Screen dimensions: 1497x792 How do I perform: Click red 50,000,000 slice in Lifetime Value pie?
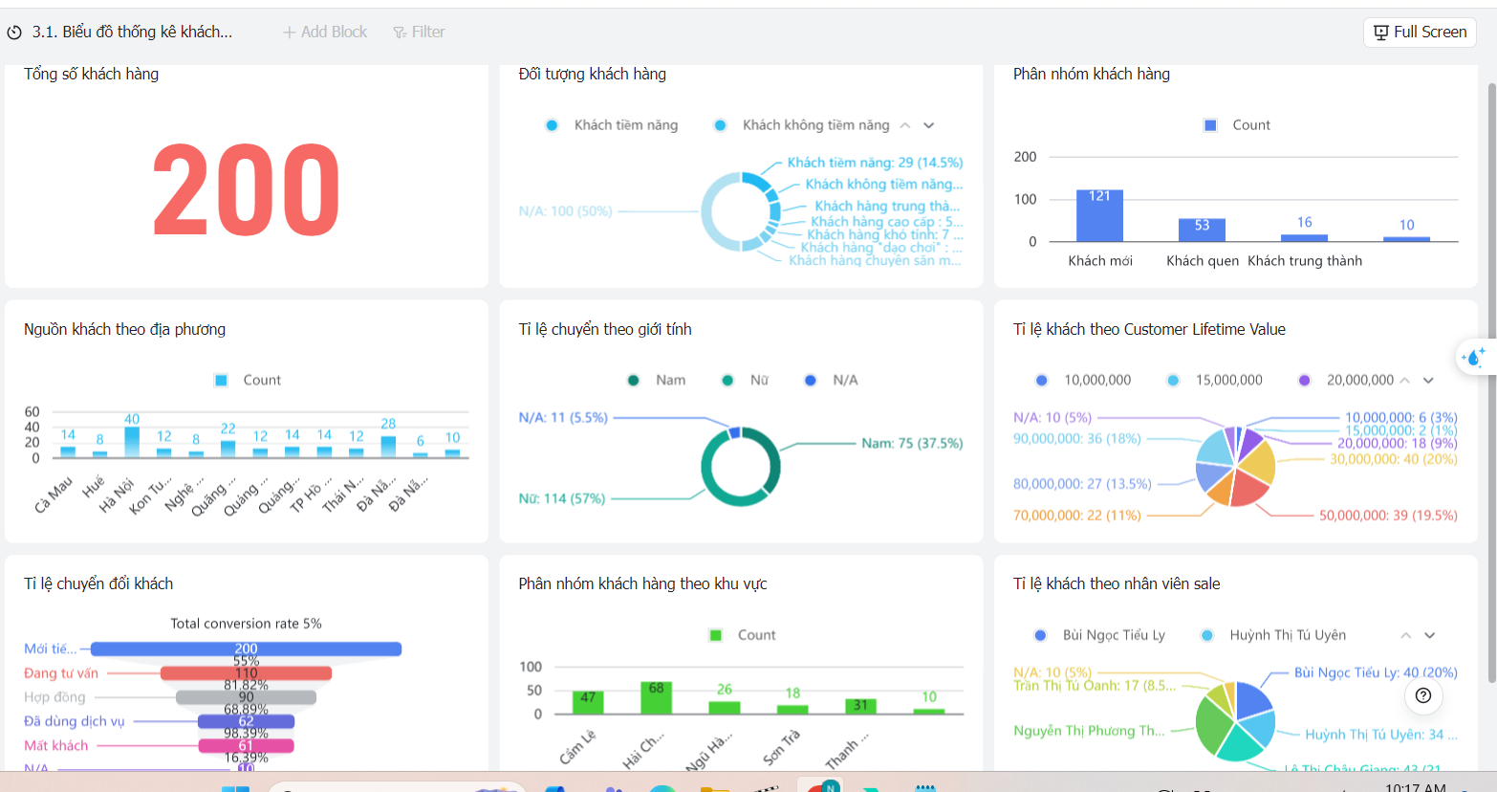pyautogui.click(x=1249, y=489)
